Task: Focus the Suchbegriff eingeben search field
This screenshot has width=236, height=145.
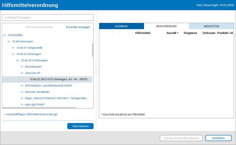Action: pyautogui.click(x=48, y=17)
